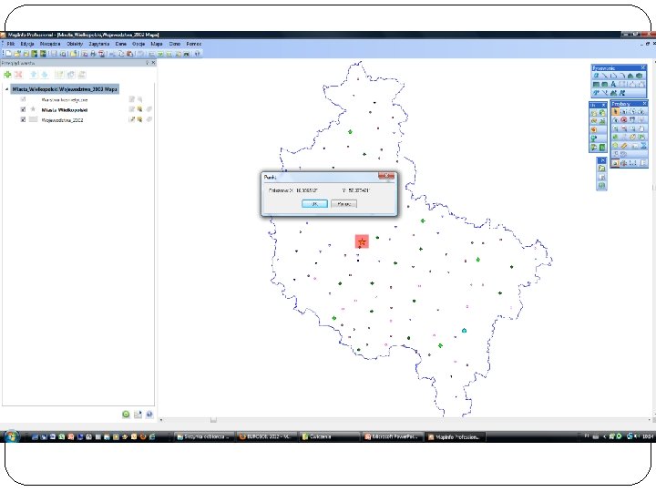Click the New document icon in main toolbar
This screenshot has height=492, width=656.
click(8, 54)
